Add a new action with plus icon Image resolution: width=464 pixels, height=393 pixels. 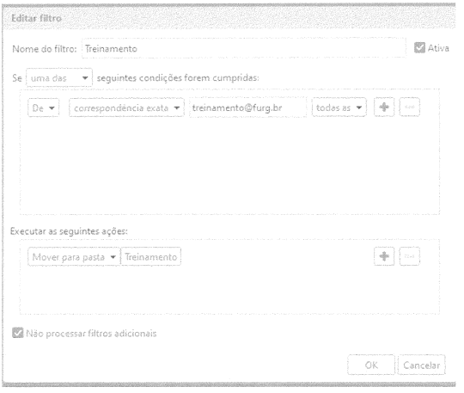click(x=384, y=256)
